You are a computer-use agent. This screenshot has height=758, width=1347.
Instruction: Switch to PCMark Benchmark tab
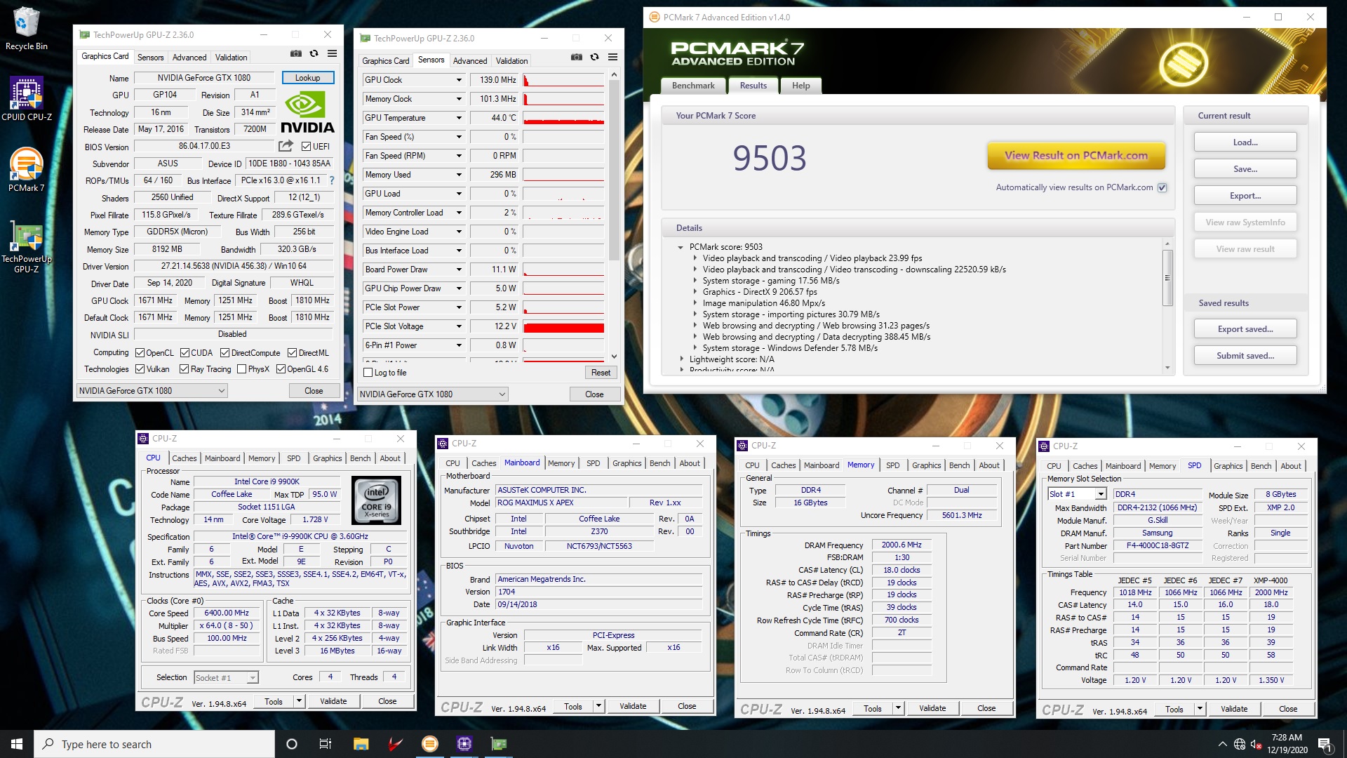pos(693,86)
